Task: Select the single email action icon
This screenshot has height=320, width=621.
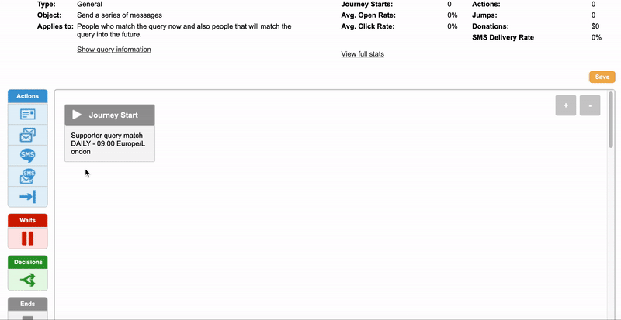Action: (27, 114)
